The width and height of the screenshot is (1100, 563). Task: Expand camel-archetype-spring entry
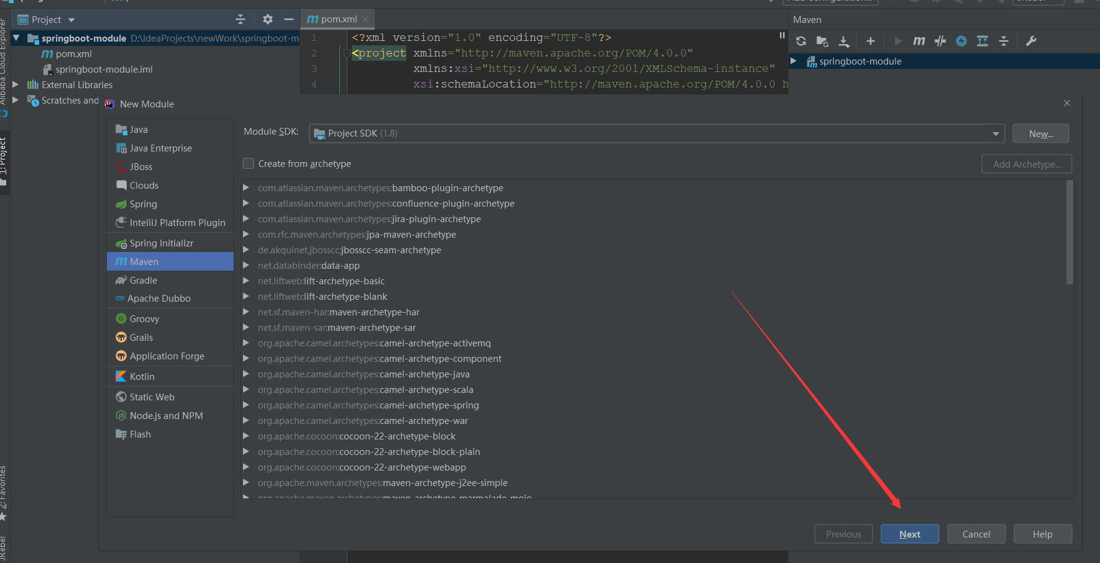(x=246, y=405)
